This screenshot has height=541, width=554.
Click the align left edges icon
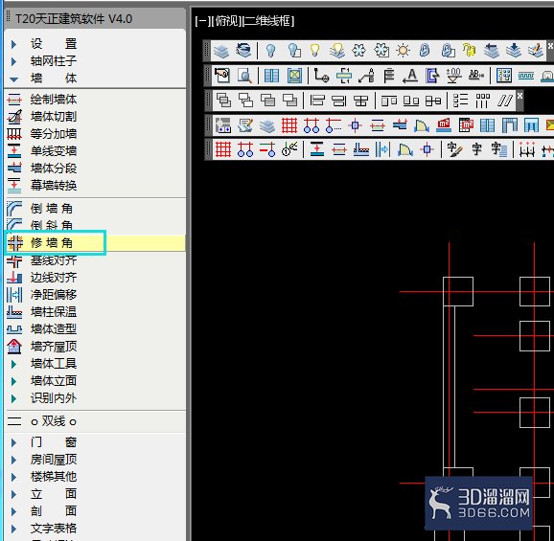317,101
